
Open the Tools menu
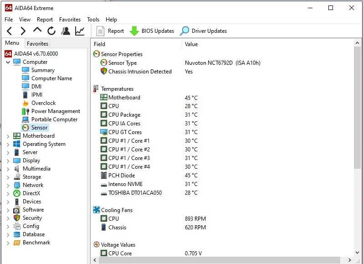click(x=93, y=20)
